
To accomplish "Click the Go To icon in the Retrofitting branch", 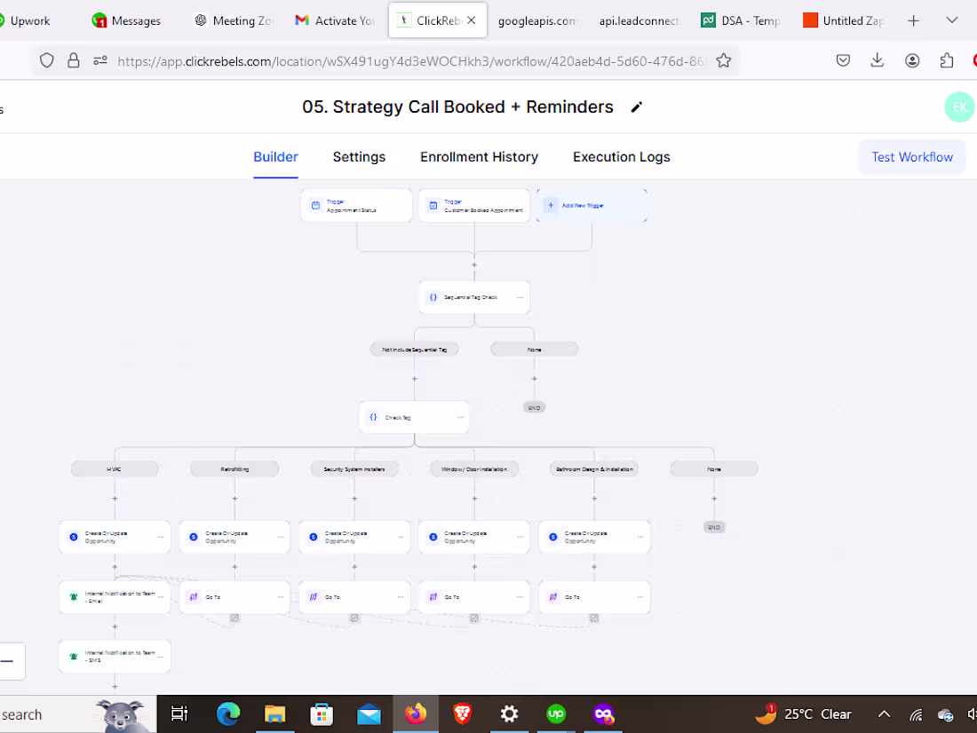I will click(x=194, y=596).
